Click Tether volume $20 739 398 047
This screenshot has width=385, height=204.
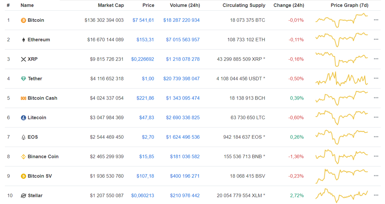181,79
